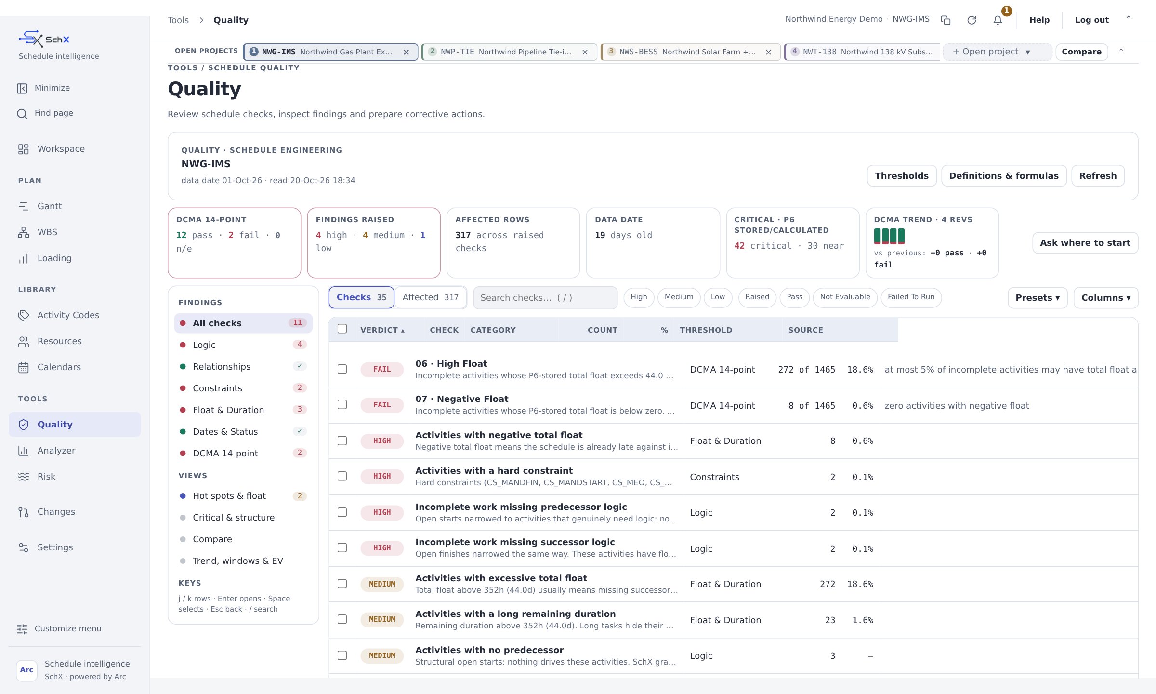The width and height of the screenshot is (1156, 694).
Task: Check the negative total float row checkbox
Action: coord(342,440)
